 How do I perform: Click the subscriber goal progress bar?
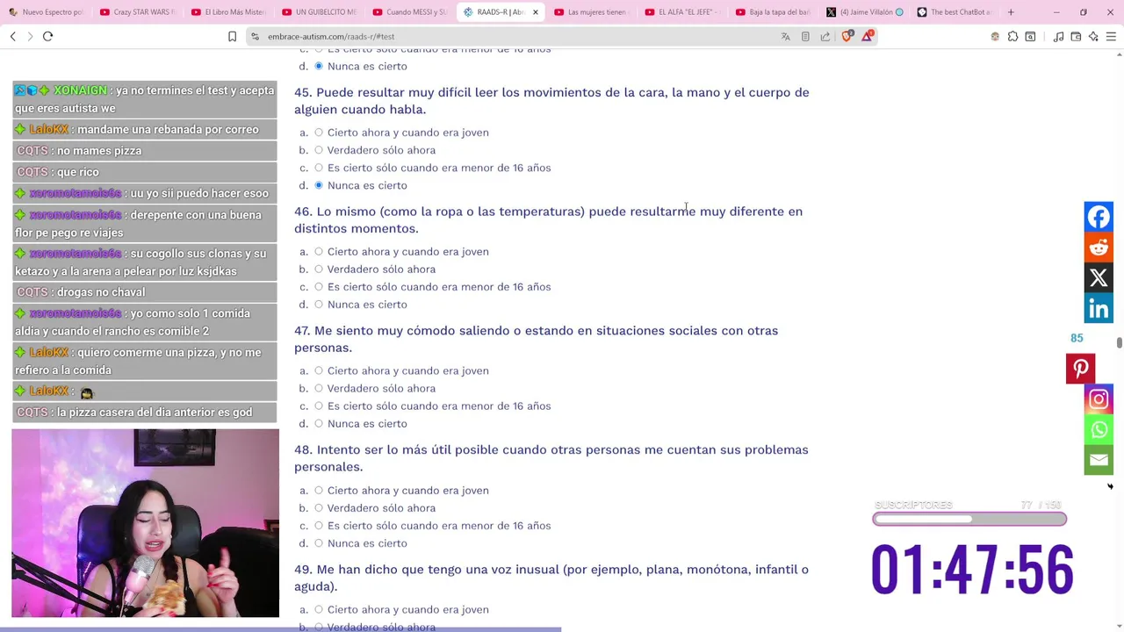coord(969,519)
